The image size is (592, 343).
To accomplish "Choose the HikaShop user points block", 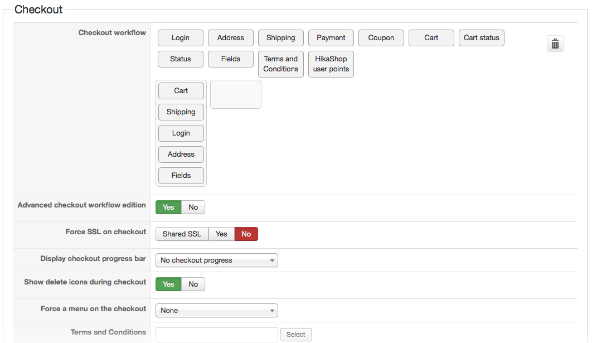I will tap(331, 64).
